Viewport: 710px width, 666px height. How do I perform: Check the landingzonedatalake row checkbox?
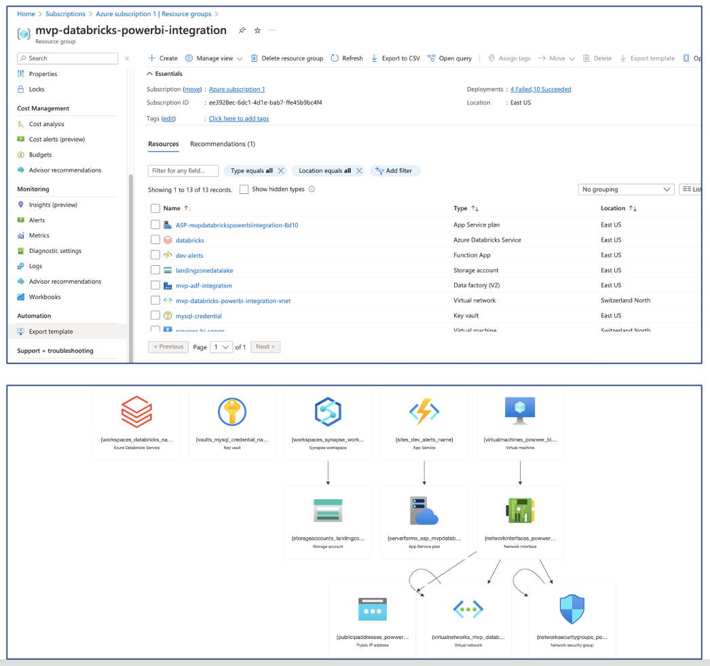155,270
